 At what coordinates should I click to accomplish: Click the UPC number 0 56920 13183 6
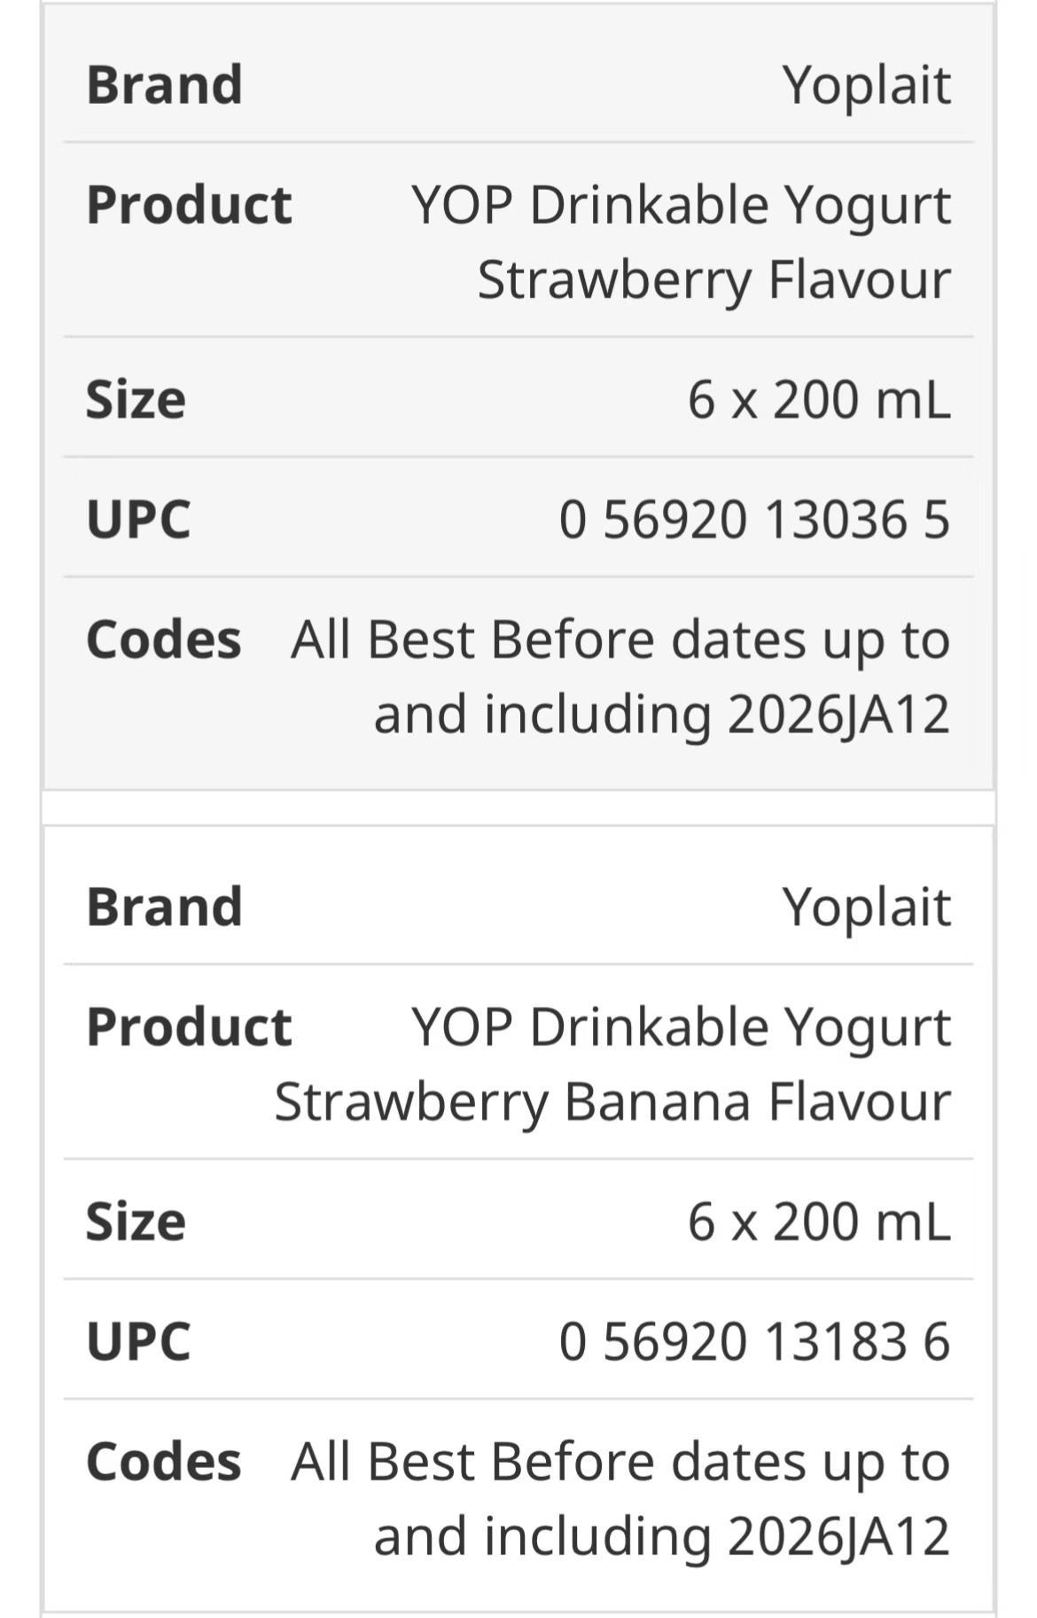[754, 1340]
